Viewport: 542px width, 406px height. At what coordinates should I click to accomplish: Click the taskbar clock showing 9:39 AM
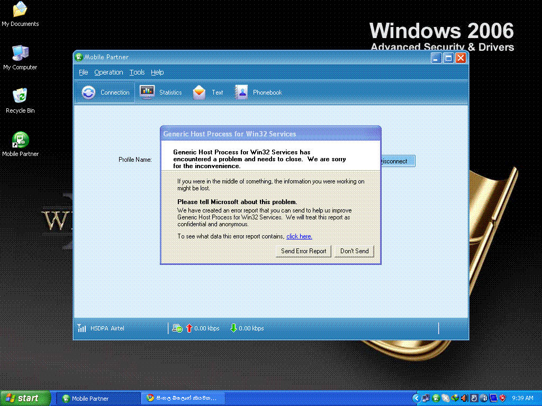pos(522,399)
